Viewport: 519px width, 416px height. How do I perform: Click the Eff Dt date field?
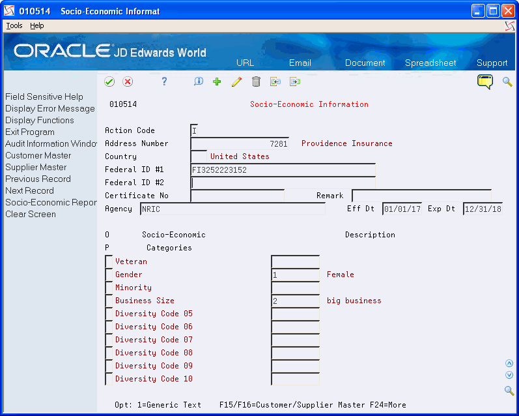click(402, 209)
